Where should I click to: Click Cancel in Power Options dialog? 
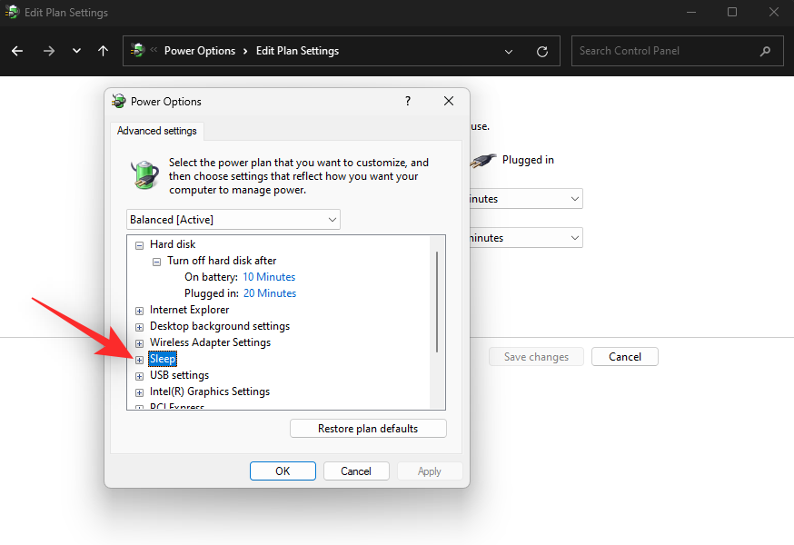click(x=356, y=471)
